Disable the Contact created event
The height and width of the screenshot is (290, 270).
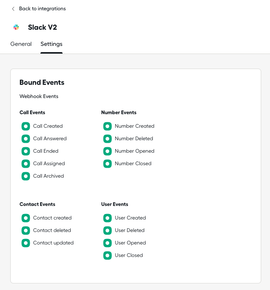click(x=26, y=218)
